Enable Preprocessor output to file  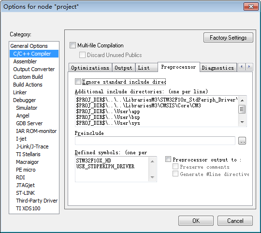[168, 159]
